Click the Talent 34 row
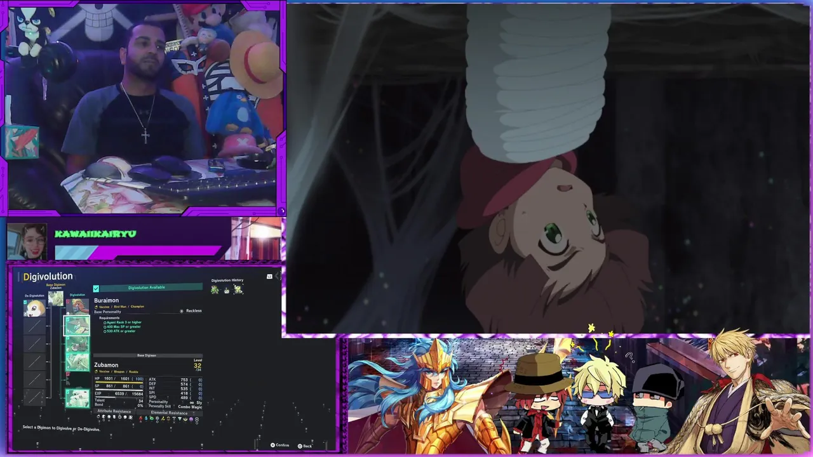Viewport: 813px width, 457px height. [119, 401]
